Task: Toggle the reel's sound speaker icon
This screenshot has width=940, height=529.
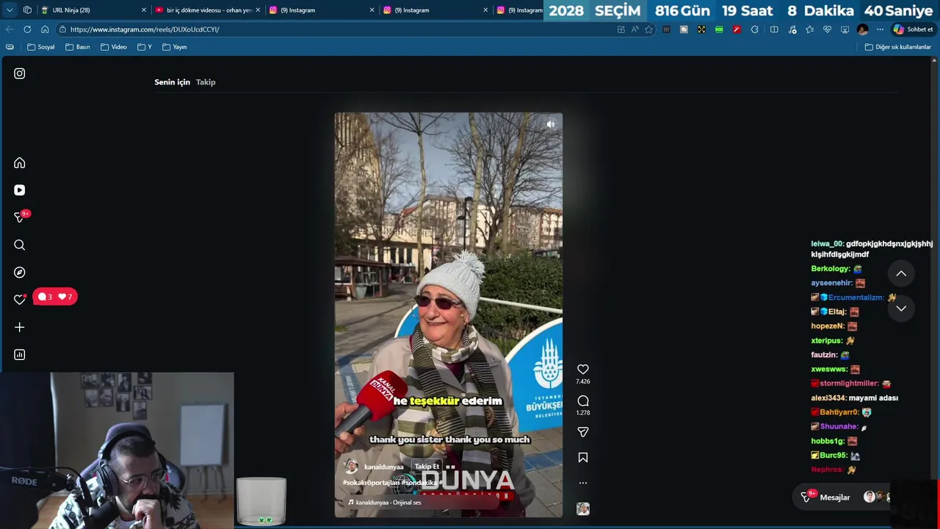Action: point(551,124)
